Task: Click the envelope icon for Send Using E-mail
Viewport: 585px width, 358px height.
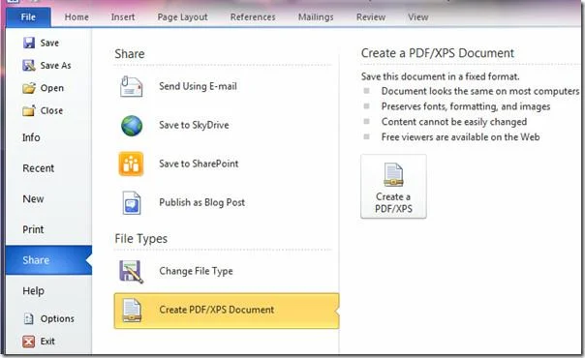Action: point(131,86)
